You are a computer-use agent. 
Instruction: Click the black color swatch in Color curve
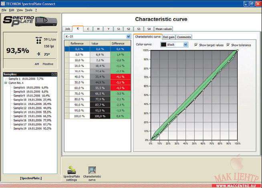(163, 44)
